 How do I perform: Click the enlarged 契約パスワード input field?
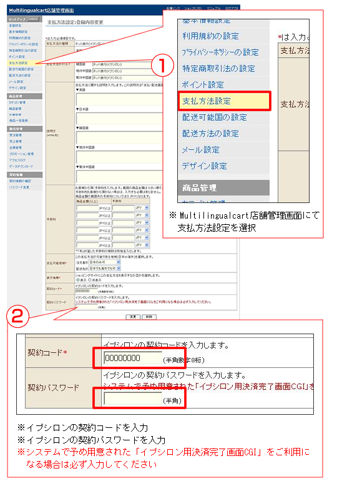click(x=133, y=399)
